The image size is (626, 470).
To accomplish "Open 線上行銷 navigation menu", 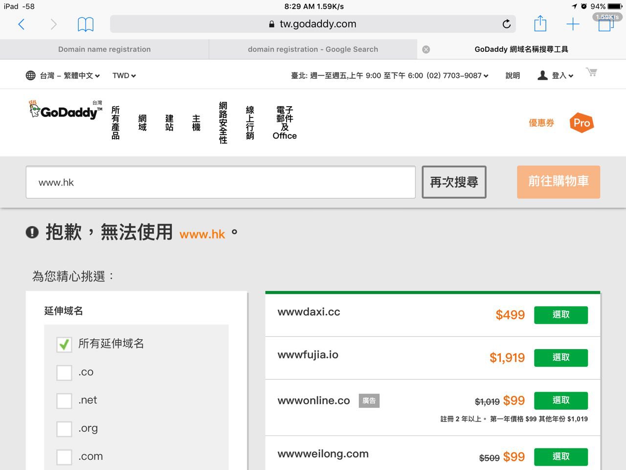I will [x=250, y=122].
